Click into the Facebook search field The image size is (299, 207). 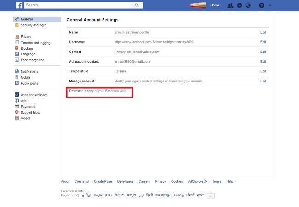tap(78, 5)
